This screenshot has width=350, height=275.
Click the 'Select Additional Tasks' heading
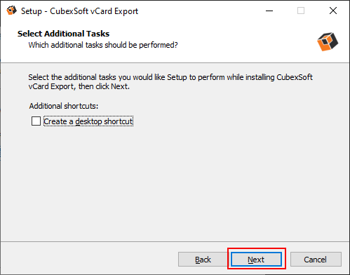(63, 34)
